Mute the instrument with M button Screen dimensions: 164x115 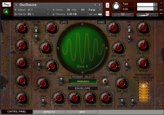[x=107, y=13]
